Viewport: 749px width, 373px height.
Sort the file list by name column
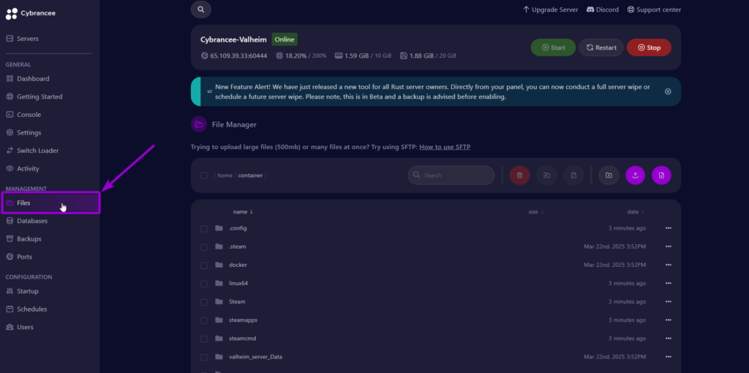243,211
